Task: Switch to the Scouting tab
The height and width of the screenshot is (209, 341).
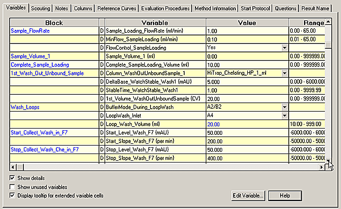Action: 40,8
